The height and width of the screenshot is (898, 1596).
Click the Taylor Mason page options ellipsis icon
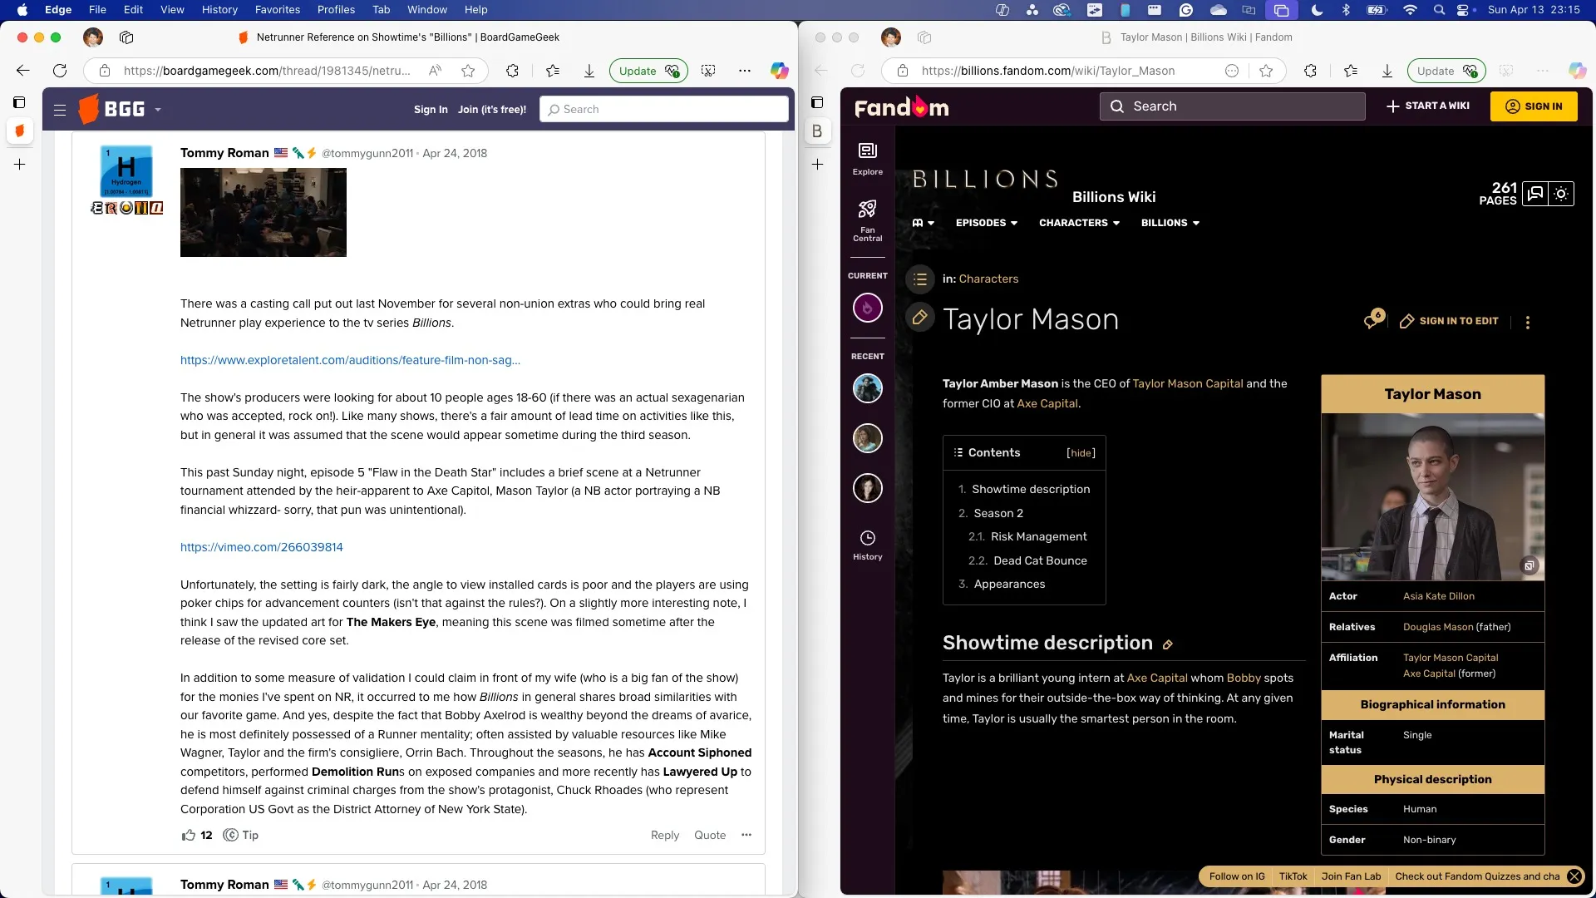[1526, 322]
